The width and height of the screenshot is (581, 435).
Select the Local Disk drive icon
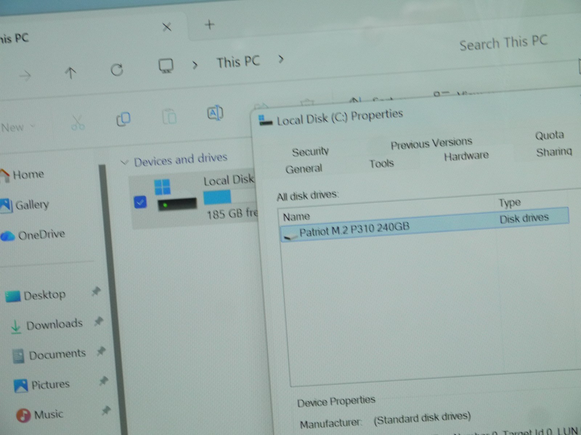pos(176,194)
